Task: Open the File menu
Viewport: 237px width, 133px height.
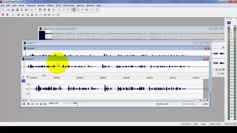Action: click(x=3, y=6)
